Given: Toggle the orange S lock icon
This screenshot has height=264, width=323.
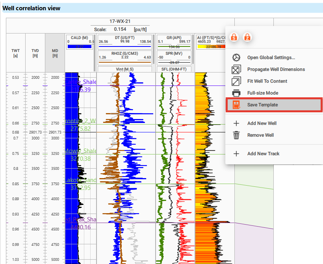Looking at the screenshot, I should click(x=234, y=37).
